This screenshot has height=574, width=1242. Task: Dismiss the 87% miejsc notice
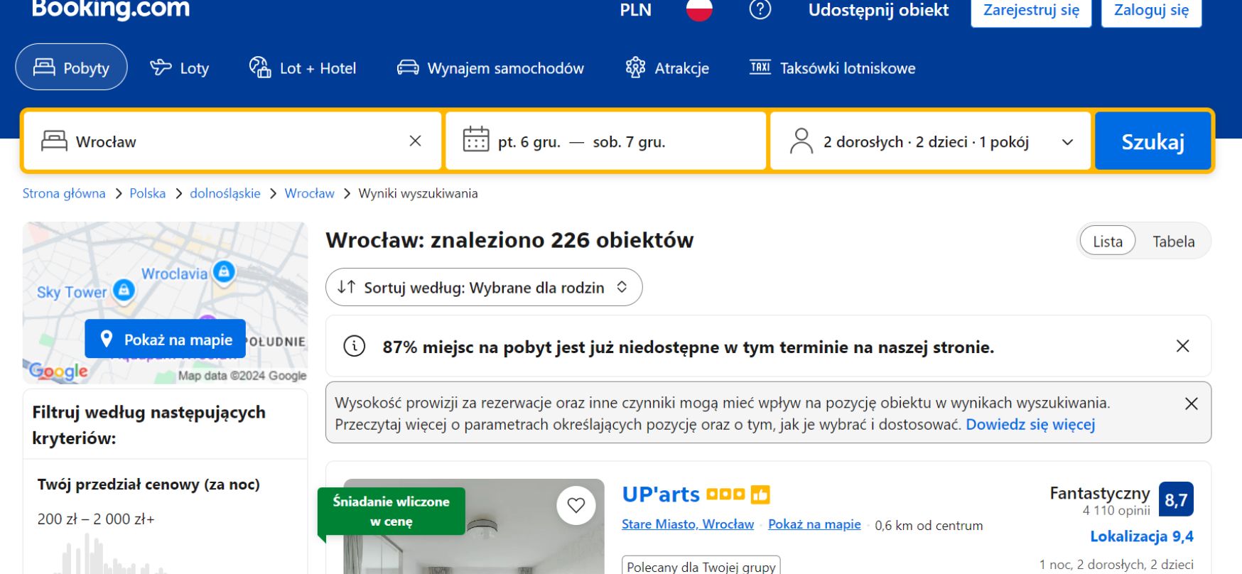pyautogui.click(x=1183, y=346)
